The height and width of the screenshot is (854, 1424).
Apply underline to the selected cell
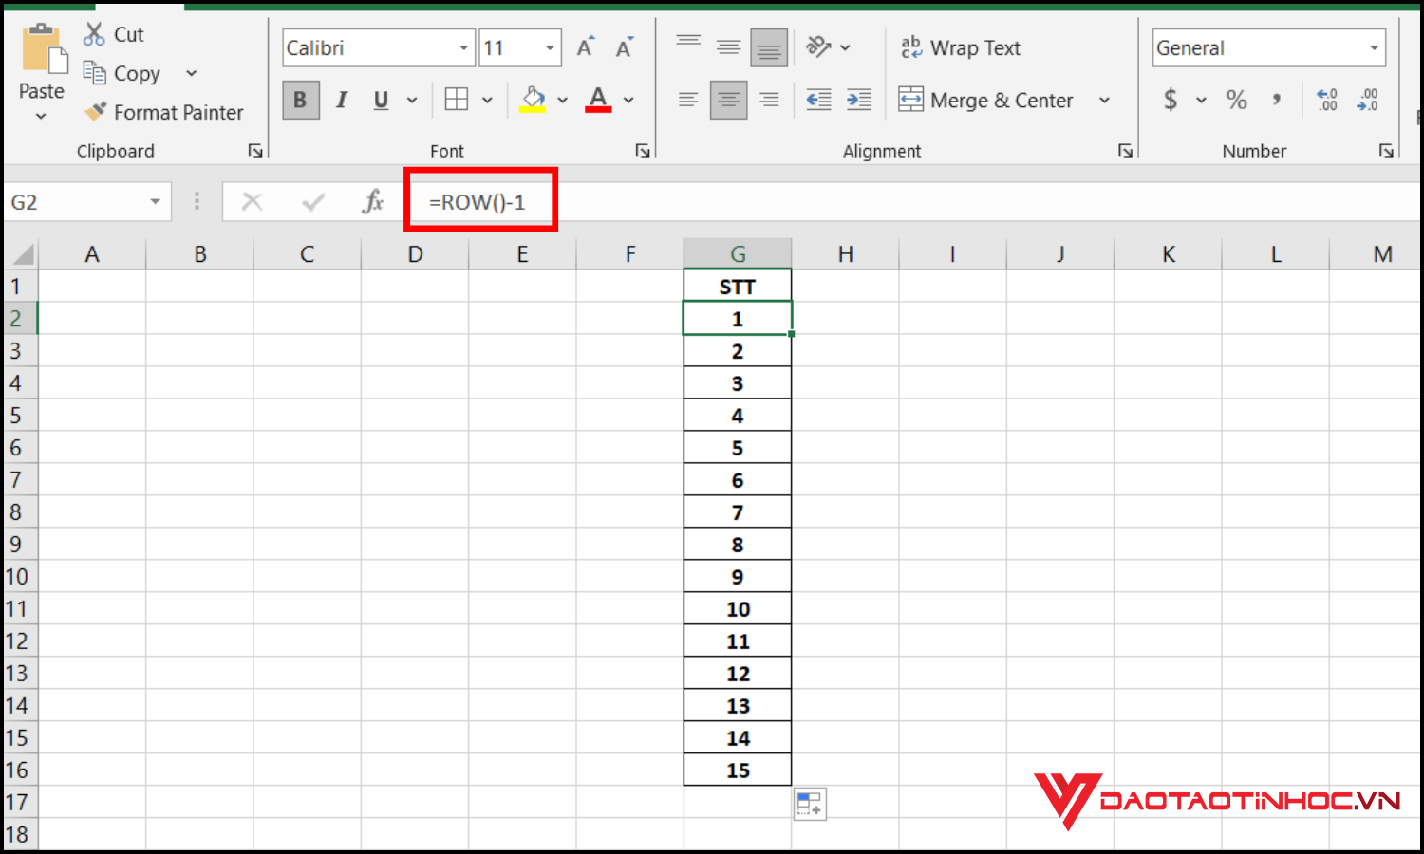click(379, 100)
